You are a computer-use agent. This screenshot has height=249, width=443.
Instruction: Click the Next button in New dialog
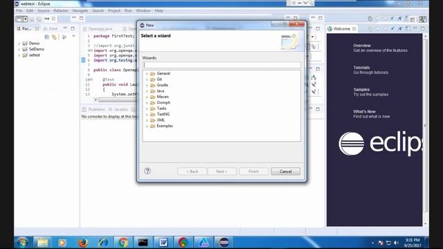tap(221, 172)
